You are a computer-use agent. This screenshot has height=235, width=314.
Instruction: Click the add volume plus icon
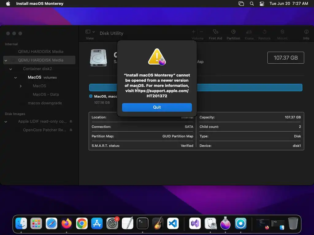click(193, 32)
